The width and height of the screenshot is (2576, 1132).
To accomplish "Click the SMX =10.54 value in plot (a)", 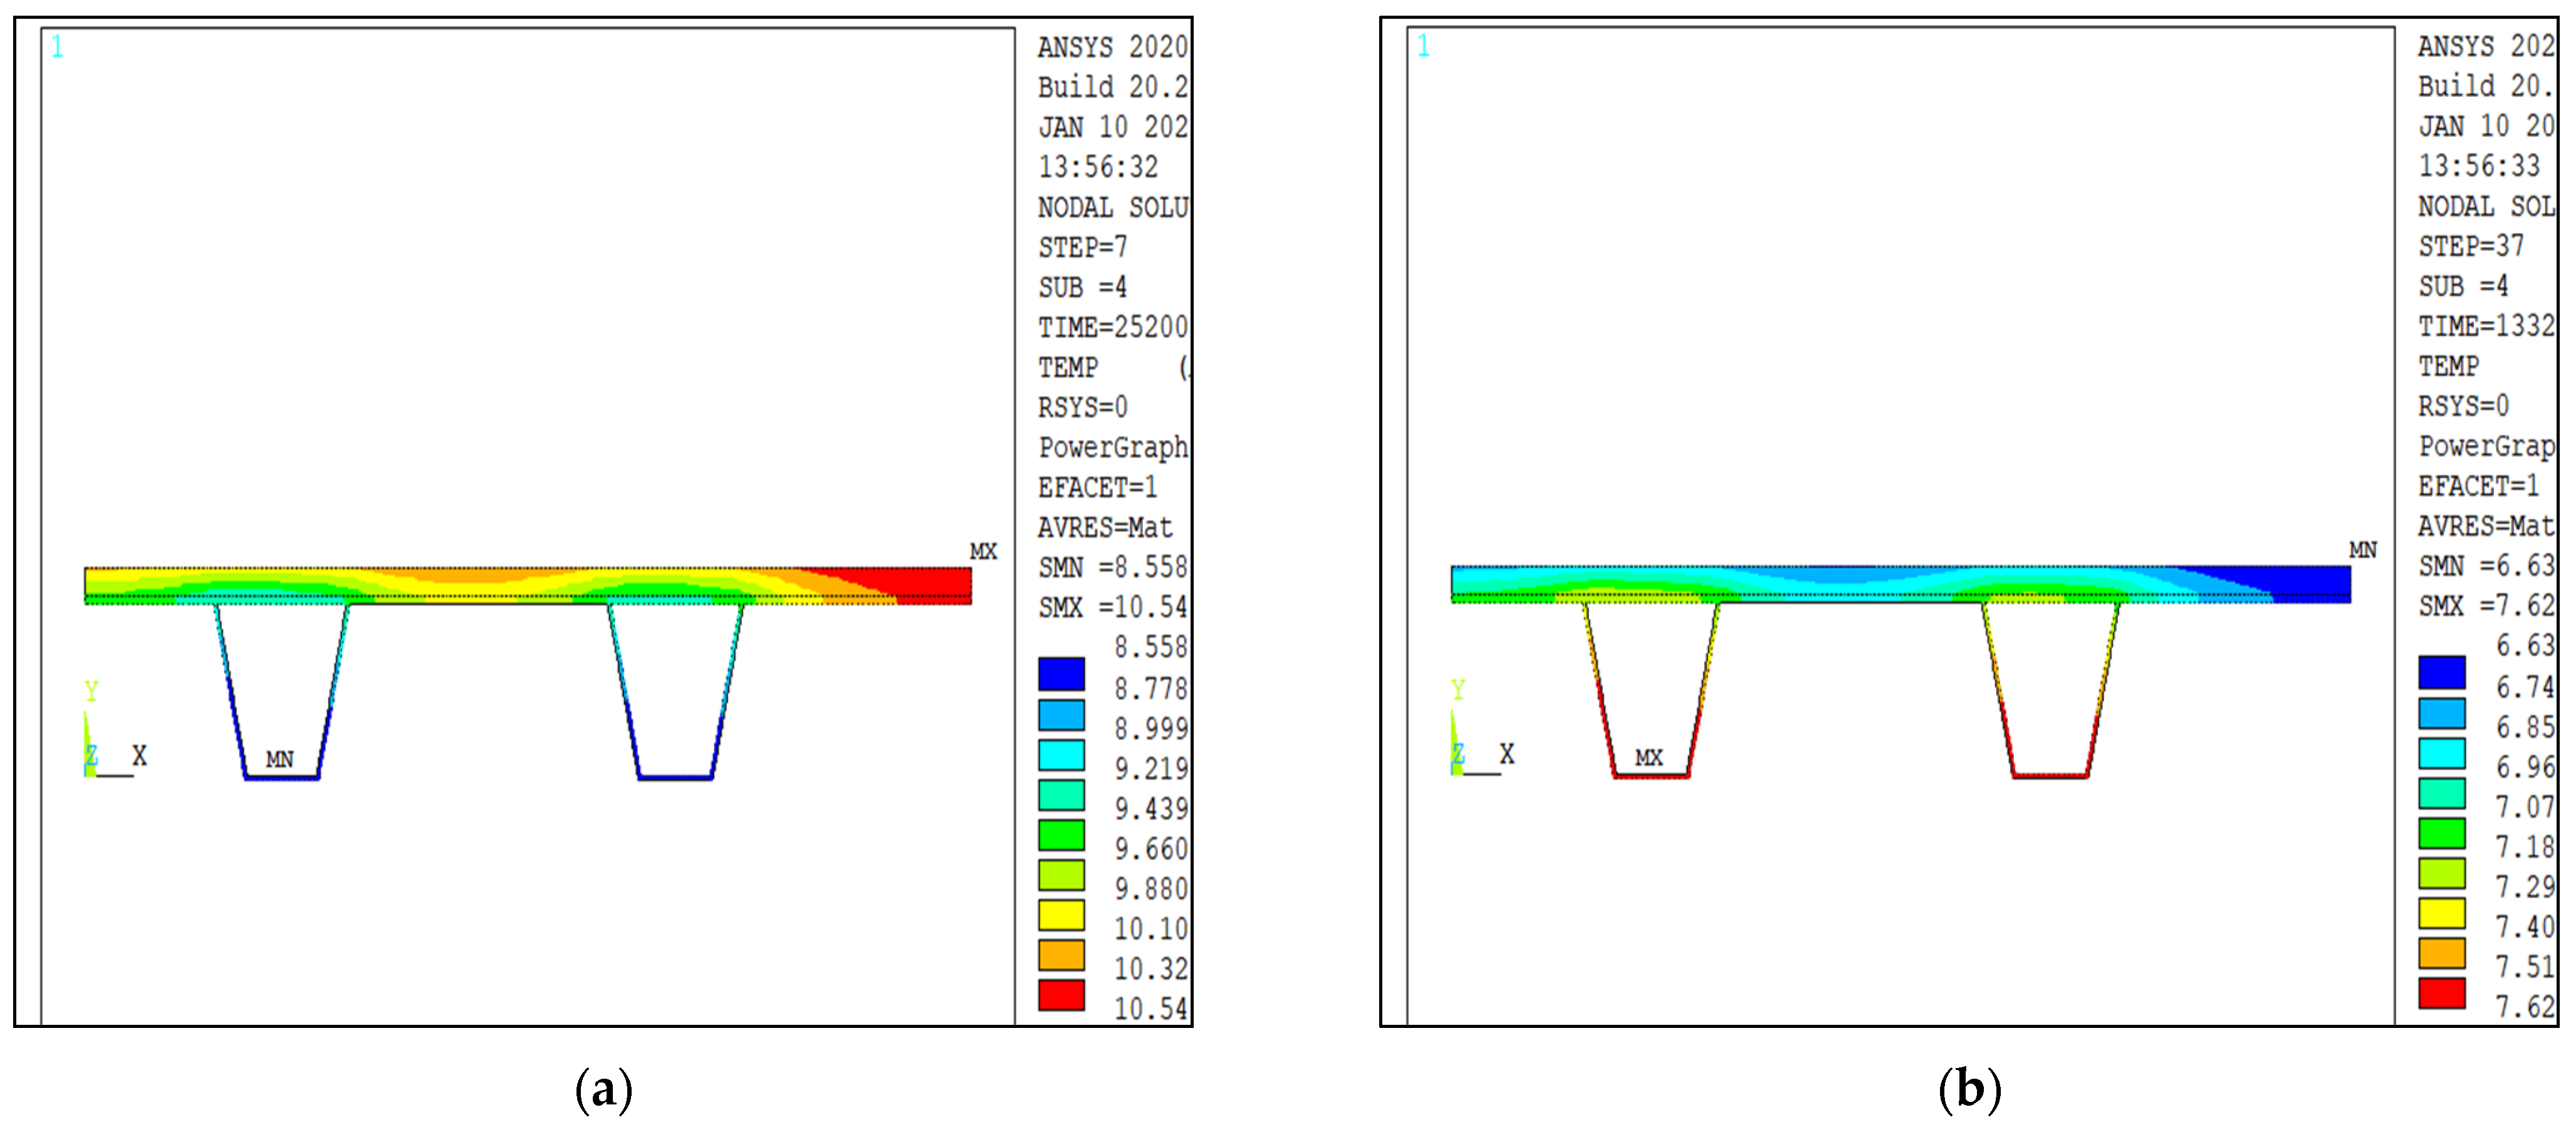I will (x=1113, y=607).
